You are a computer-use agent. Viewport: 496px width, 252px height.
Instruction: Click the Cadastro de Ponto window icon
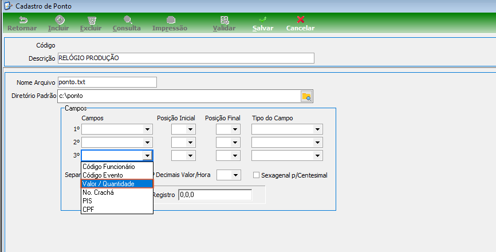tap(8, 6)
